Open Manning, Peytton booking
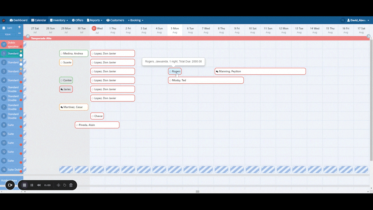Viewport: 373px width, 210px height. click(260, 71)
